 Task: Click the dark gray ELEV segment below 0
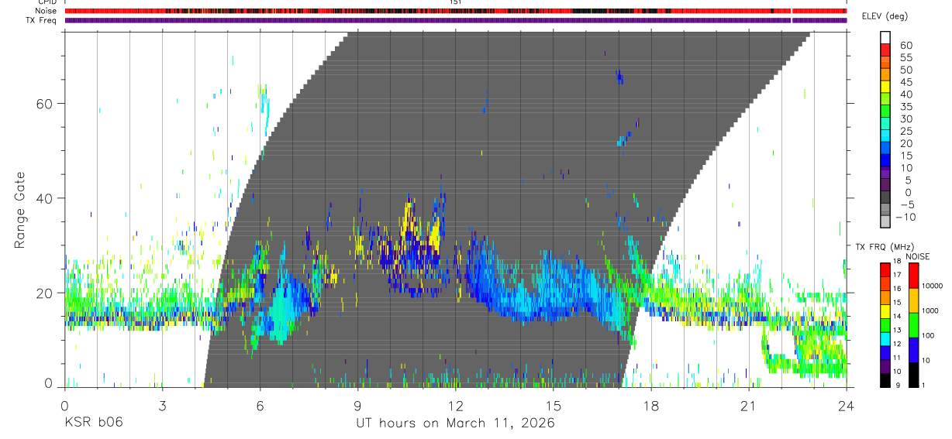coord(885,197)
